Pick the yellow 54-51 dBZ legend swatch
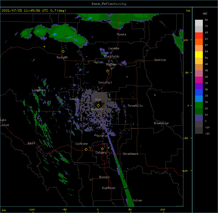 (x=199, y=54)
